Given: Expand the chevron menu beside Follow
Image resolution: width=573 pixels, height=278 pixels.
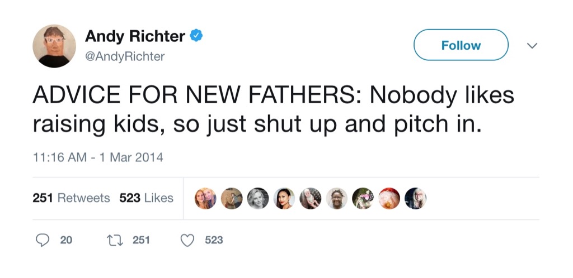Looking at the screenshot, I should coord(532,45).
